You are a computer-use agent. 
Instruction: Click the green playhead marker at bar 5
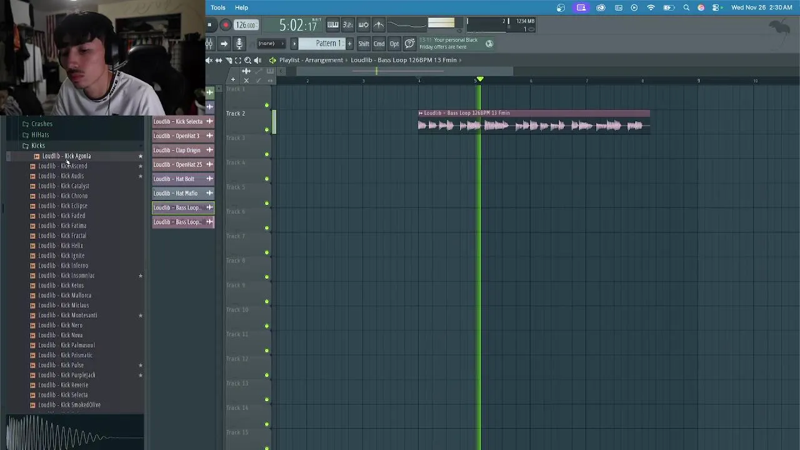tap(480, 80)
